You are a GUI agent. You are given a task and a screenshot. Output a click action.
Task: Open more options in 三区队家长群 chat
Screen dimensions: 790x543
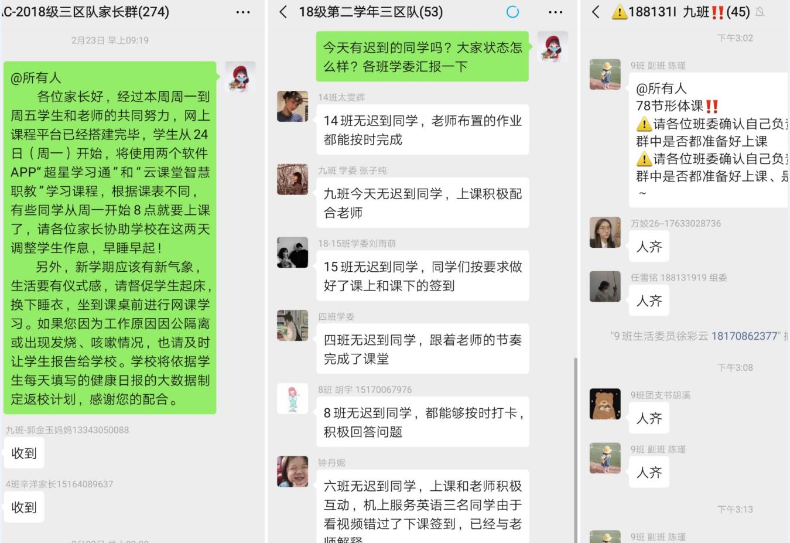coord(243,12)
